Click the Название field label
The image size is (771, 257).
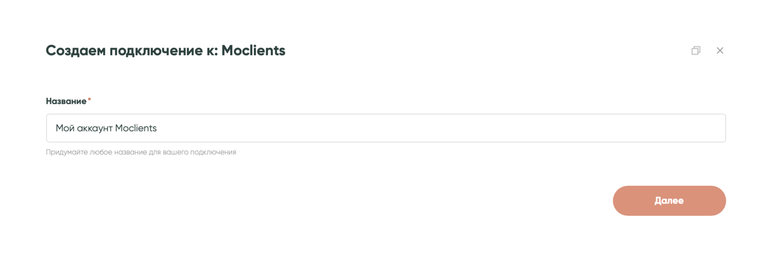pos(66,101)
